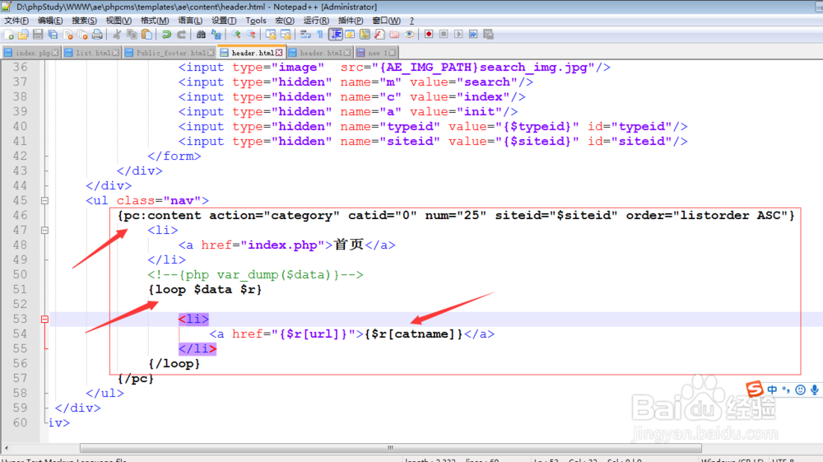Collapse the ul class nav block at line 45
The width and height of the screenshot is (823, 462).
click(x=44, y=201)
